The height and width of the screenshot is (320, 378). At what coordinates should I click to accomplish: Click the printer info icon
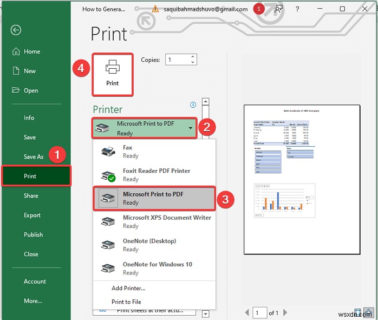pos(193,105)
